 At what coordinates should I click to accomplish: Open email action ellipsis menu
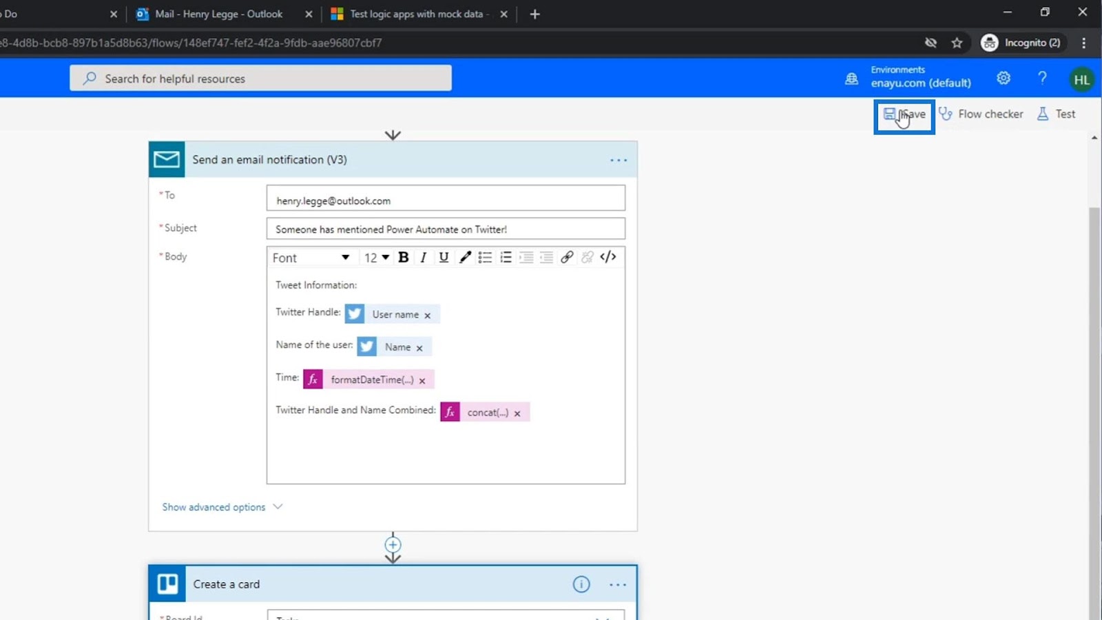(x=618, y=160)
